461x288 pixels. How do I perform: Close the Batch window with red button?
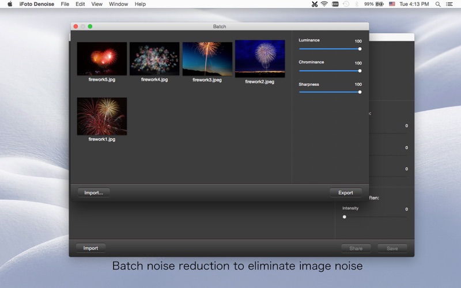[x=75, y=26]
